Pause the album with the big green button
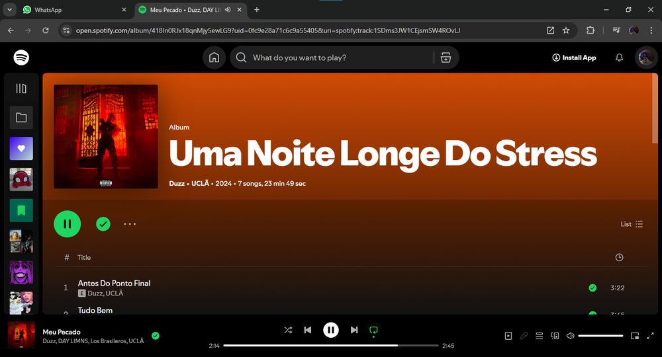 tap(67, 224)
